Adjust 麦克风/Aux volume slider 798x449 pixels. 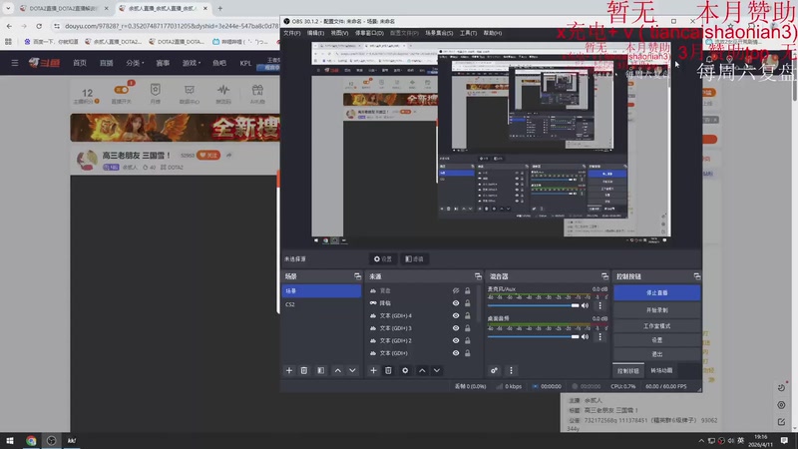click(534, 305)
